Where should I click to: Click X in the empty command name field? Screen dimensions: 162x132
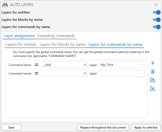85,73
